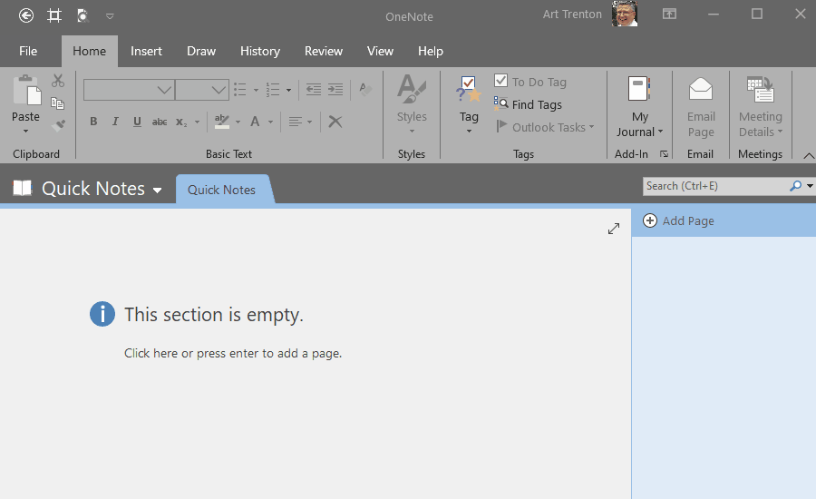816x499 pixels.
Task: Open Ribbon Display Options button
Action: coord(669,15)
